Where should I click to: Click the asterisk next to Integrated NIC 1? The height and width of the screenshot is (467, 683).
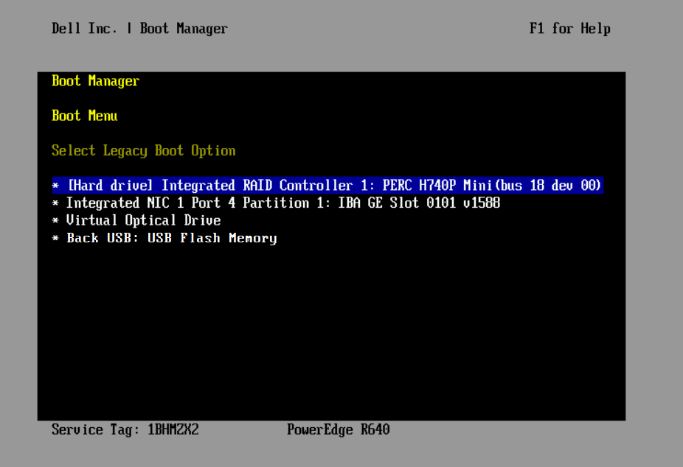(x=55, y=204)
